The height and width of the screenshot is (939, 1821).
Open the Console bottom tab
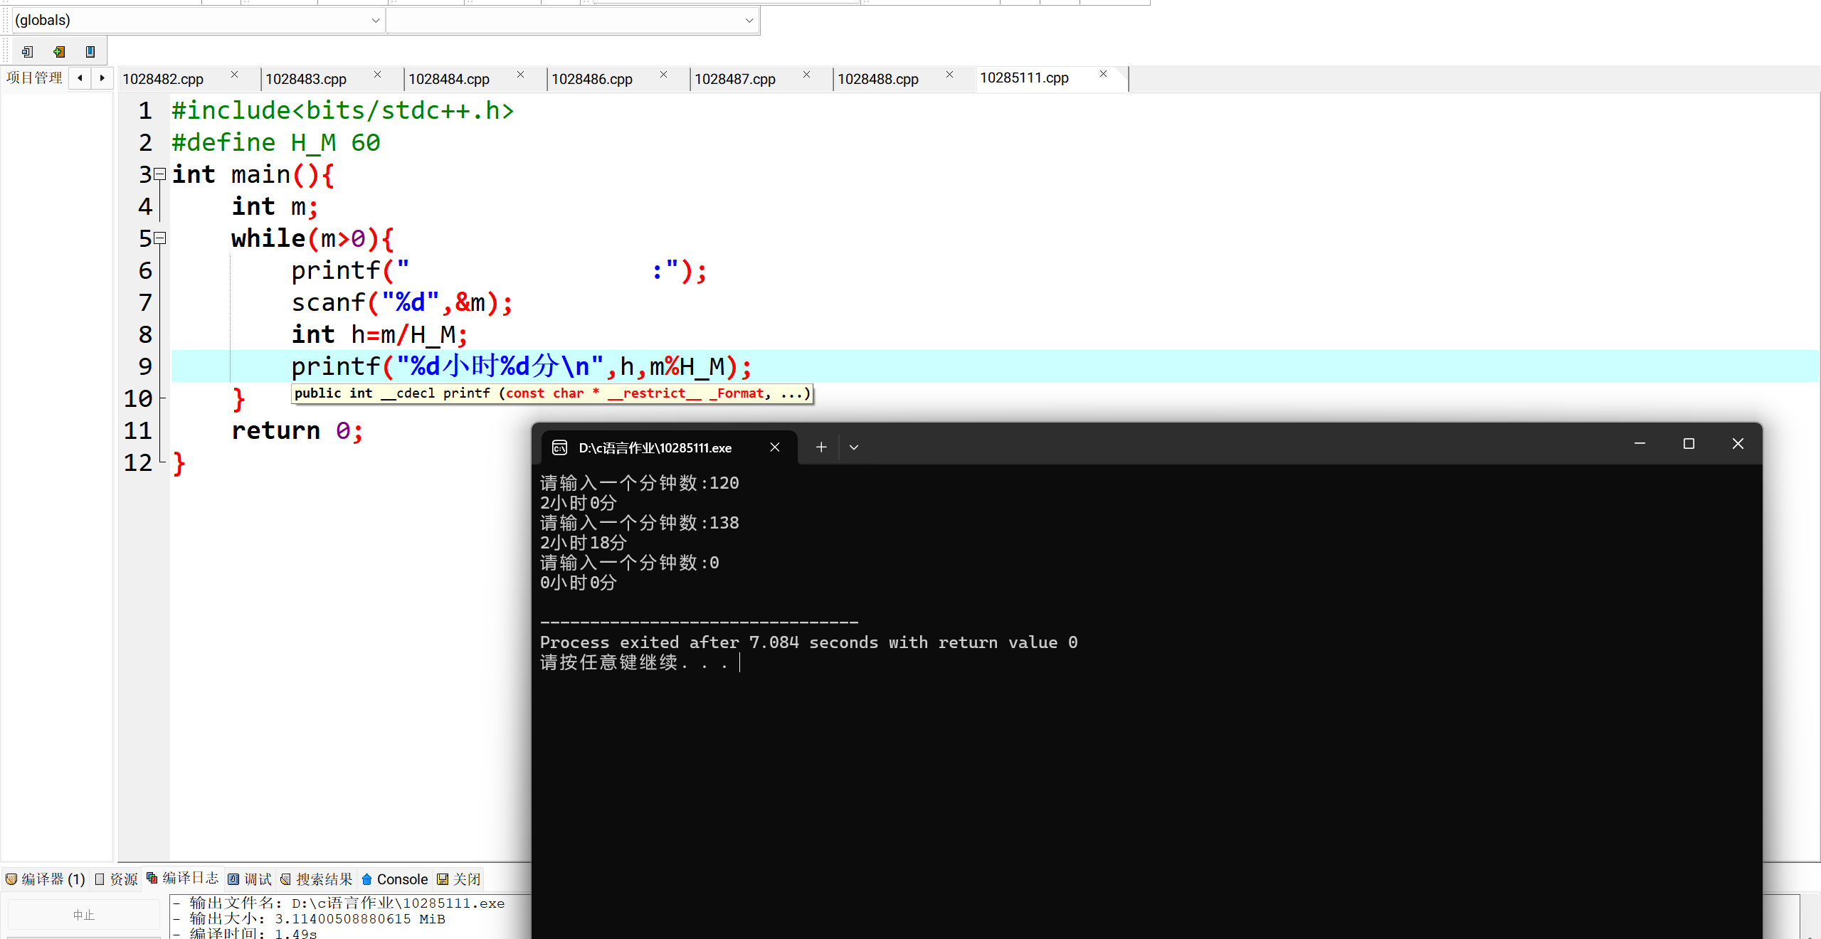[x=396, y=879]
